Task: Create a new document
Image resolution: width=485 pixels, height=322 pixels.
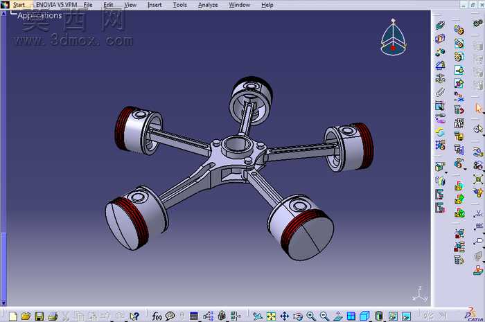Action: (13, 316)
